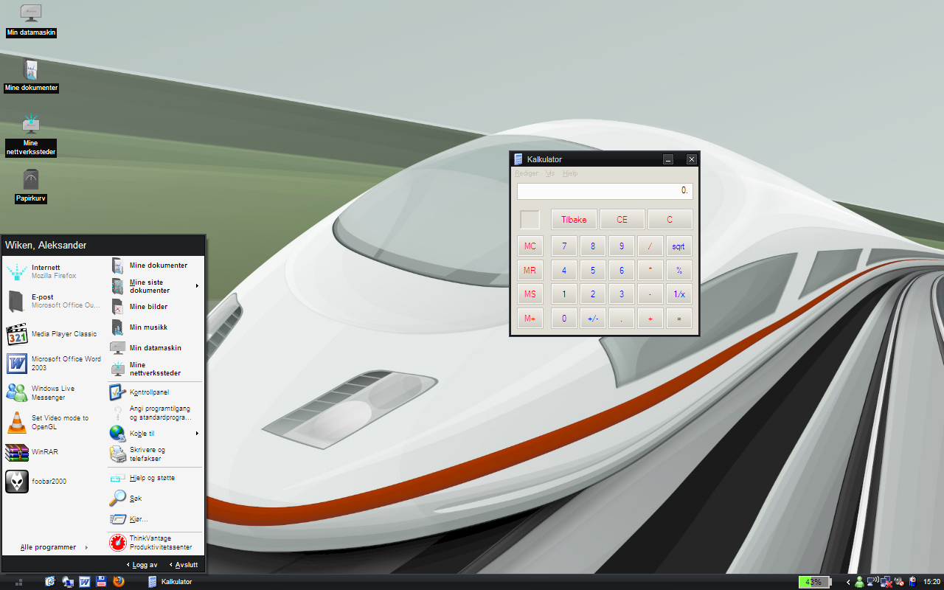Click digit 0 in Kalkulator

(x=564, y=319)
